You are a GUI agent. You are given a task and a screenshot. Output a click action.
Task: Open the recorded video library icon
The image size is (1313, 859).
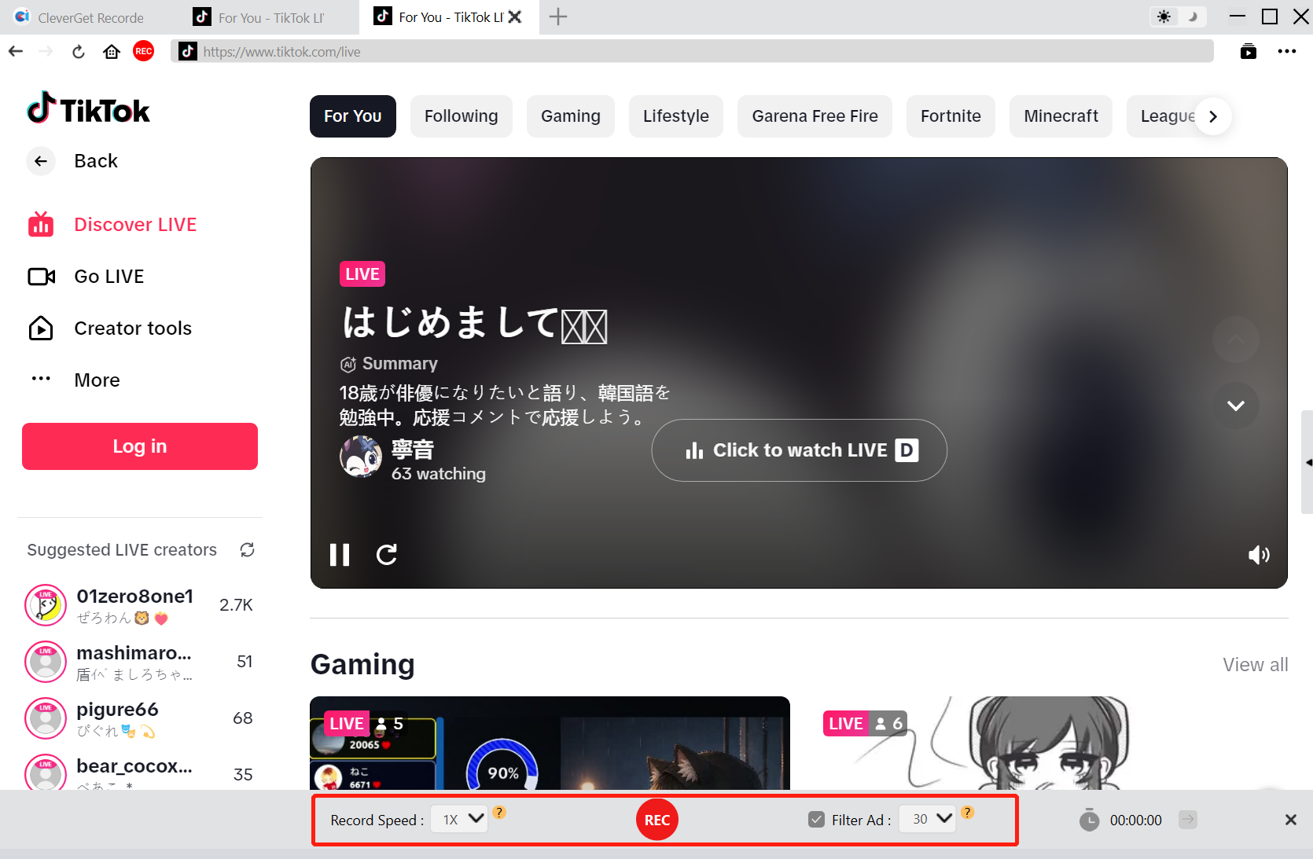[x=1248, y=52]
